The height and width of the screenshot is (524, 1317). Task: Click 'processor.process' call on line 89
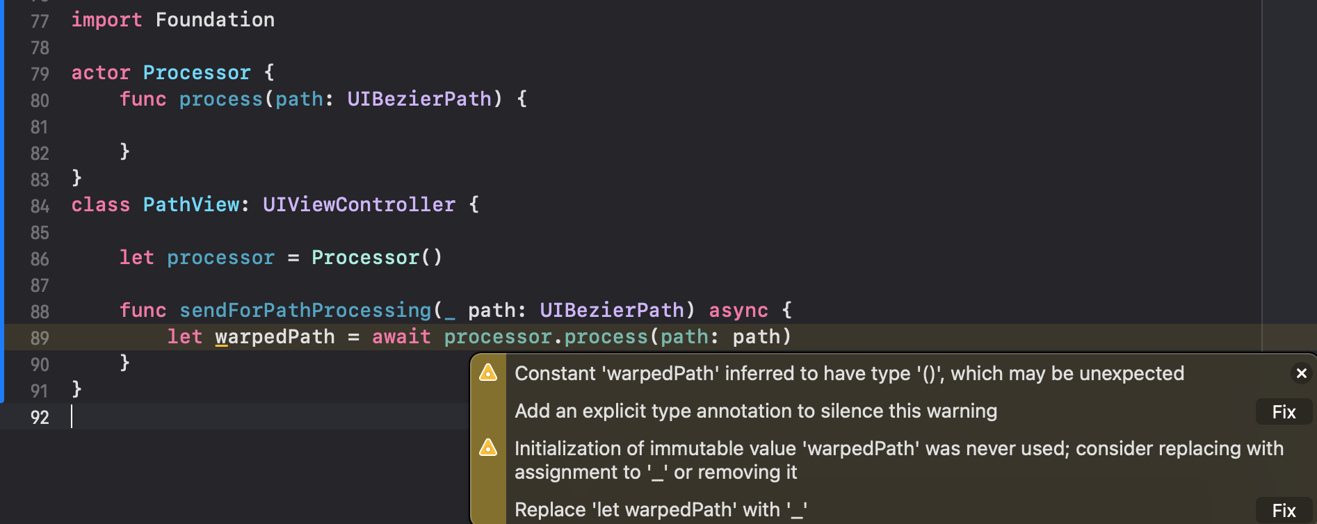[x=546, y=337]
